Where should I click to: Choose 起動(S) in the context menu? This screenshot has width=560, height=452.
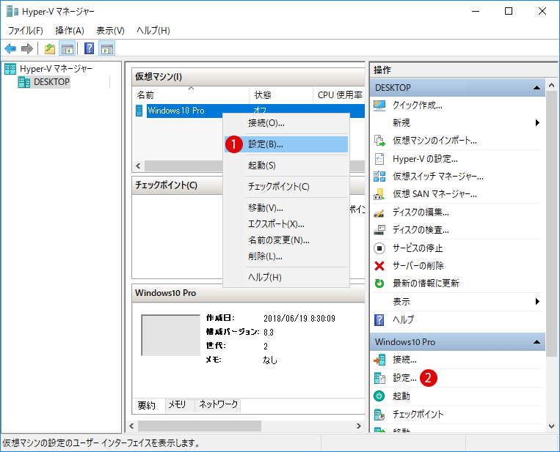pos(286,166)
